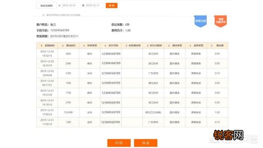Sort by 对方归属地 column arrow icon

[148, 46]
